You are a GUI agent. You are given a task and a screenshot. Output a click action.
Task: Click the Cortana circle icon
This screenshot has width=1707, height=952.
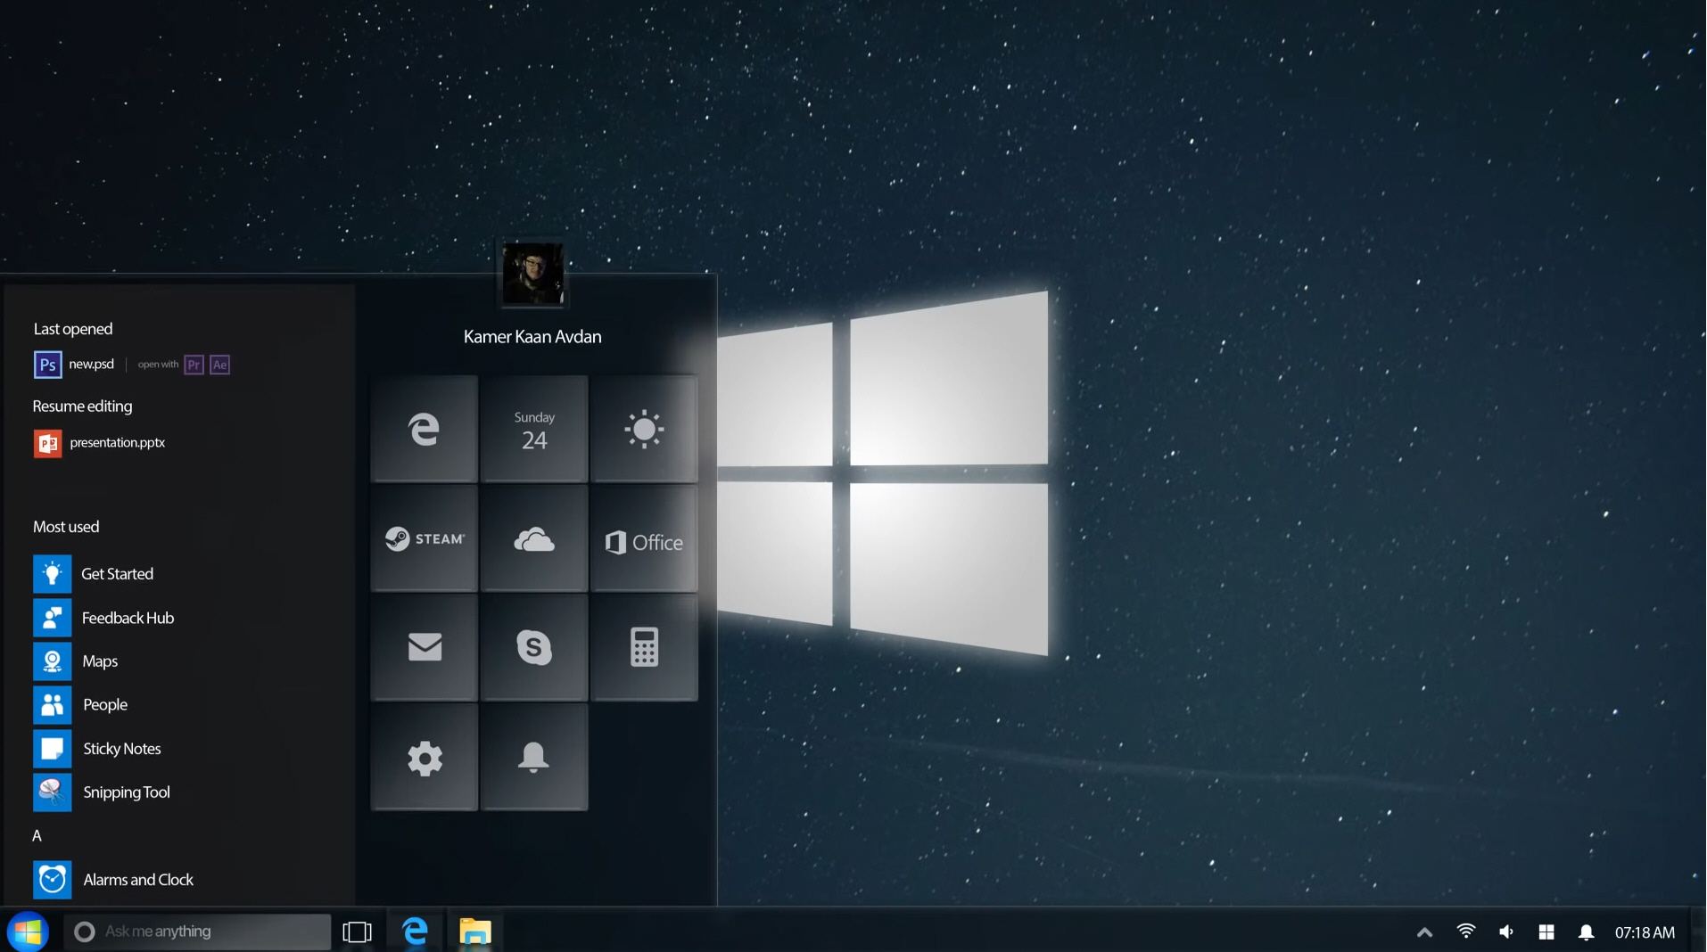(85, 931)
